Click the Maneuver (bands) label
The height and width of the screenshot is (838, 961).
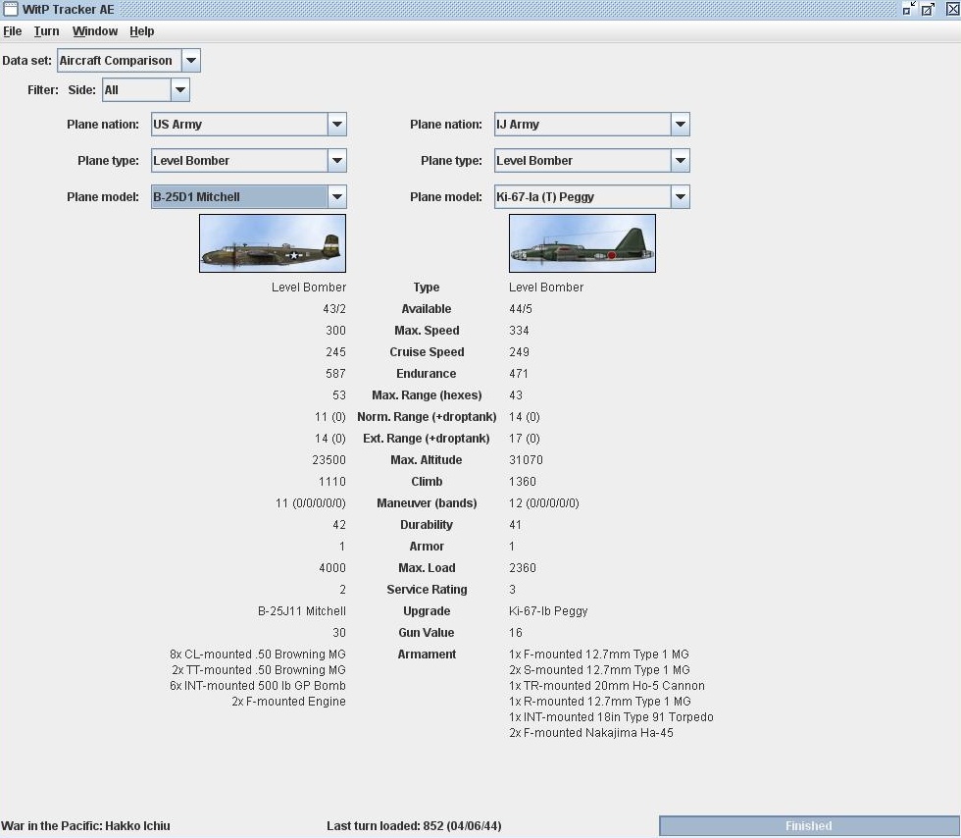click(x=427, y=503)
